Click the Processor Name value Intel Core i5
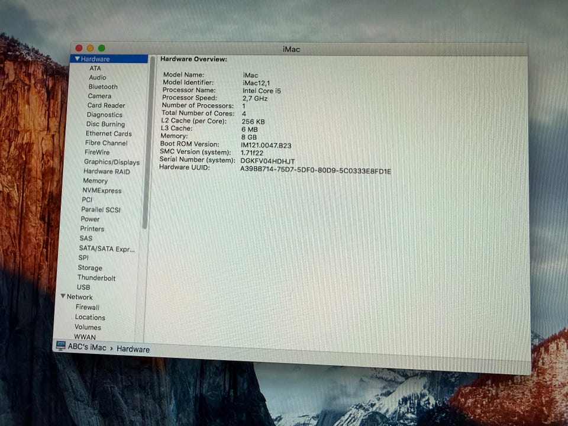568x426 pixels. (x=262, y=91)
